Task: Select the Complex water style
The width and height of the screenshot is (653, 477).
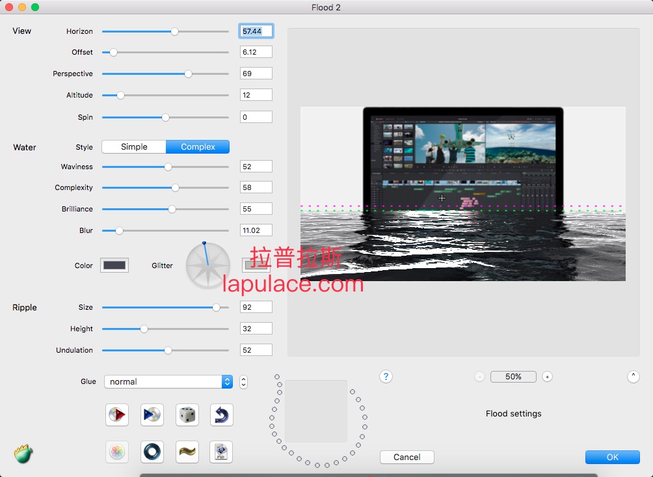Action: point(198,147)
